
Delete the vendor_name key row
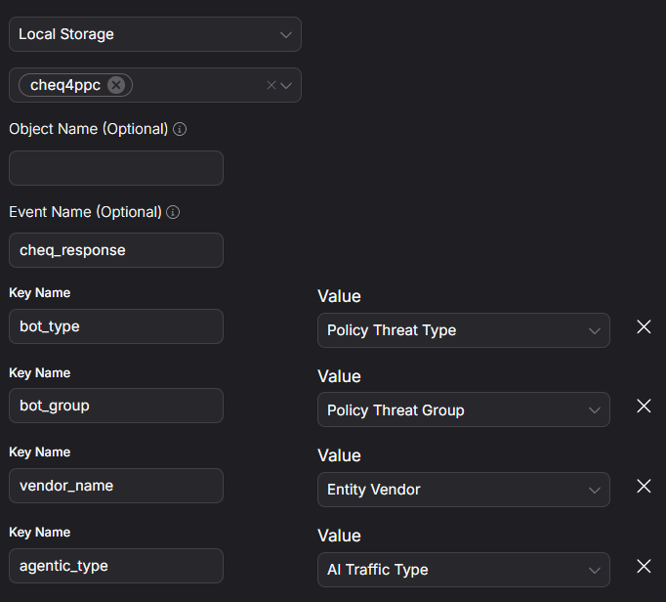click(x=644, y=486)
